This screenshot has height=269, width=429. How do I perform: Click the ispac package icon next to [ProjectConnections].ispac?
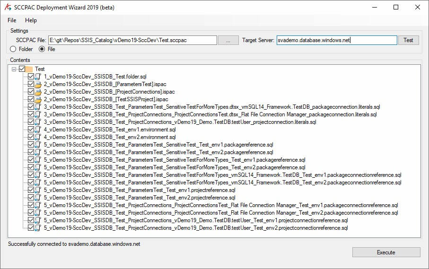(38, 92)
